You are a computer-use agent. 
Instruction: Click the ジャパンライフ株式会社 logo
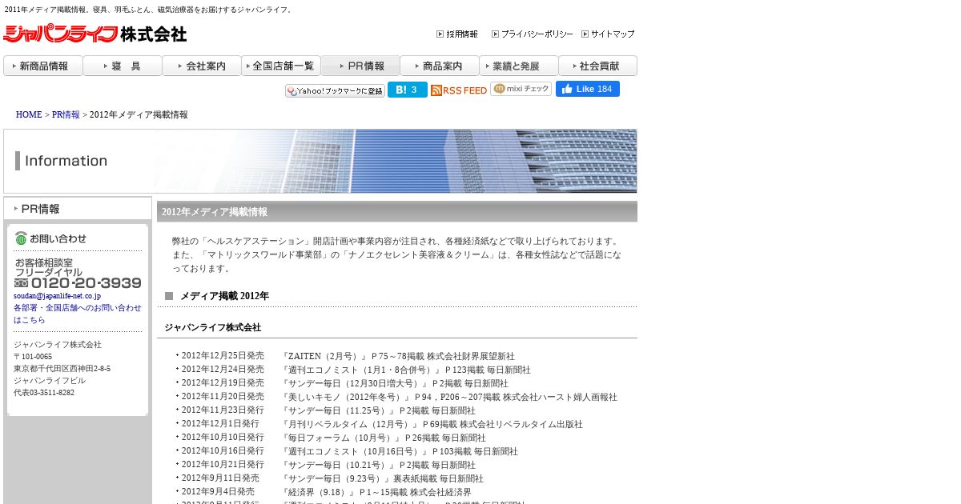coord(95,34)
